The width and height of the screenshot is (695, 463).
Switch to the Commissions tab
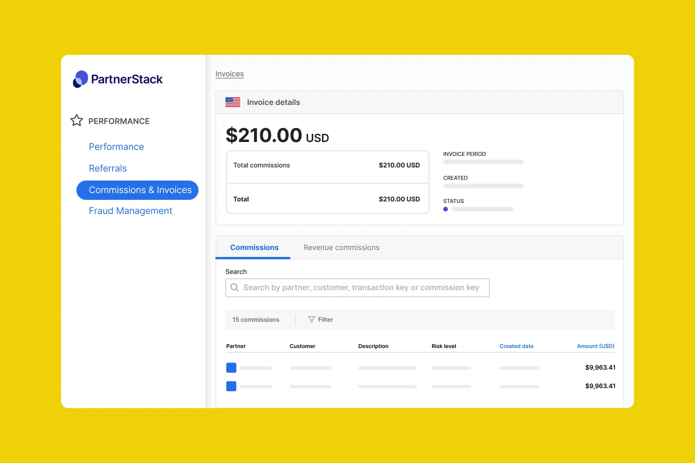(x=254, y=247)
